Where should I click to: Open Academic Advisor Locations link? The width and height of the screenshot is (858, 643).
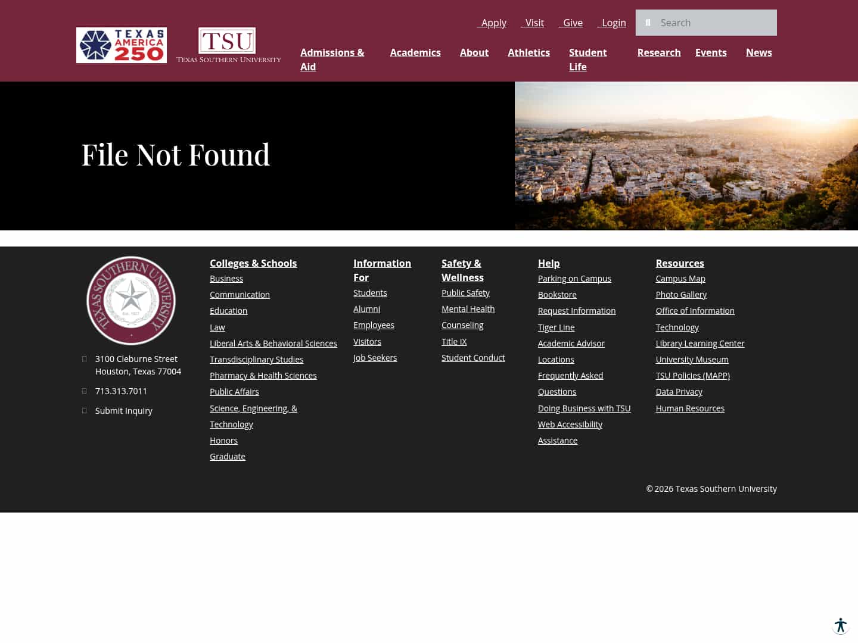(x=571, y=351)
